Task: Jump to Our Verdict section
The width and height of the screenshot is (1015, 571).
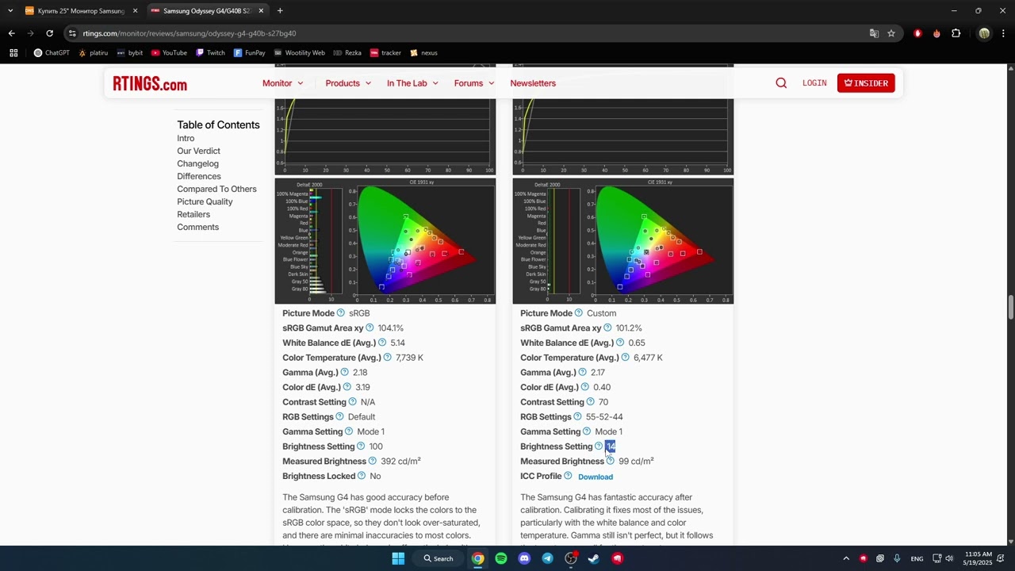Action: click(x=198, y=151)
